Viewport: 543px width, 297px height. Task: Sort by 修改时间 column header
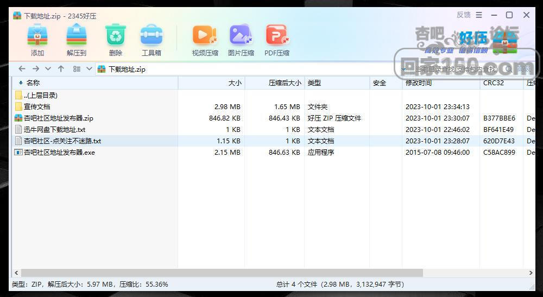pyautogui.click(x=419, y=83)
